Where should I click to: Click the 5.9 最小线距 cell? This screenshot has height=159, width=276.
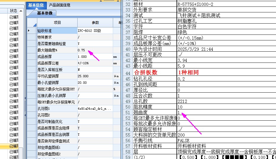(x=226, y=66)
